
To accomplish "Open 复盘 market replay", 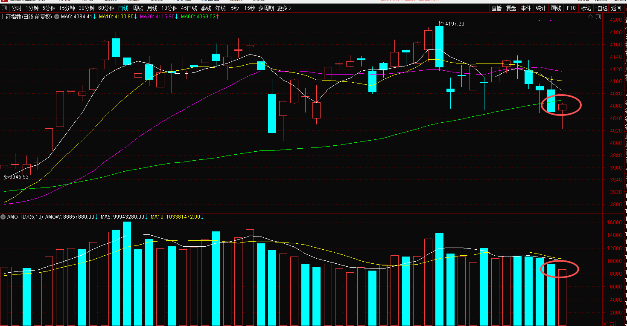I will 511,8.
